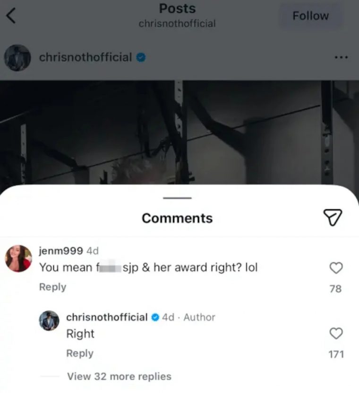Tap the share paper-plane icon in Comments
Viewport: 359px width, 393px height.
coord(333,217)
